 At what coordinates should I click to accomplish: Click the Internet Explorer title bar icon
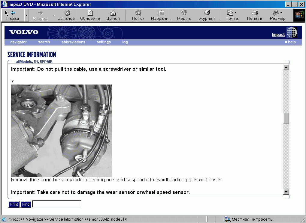click(x=4, y=4)
